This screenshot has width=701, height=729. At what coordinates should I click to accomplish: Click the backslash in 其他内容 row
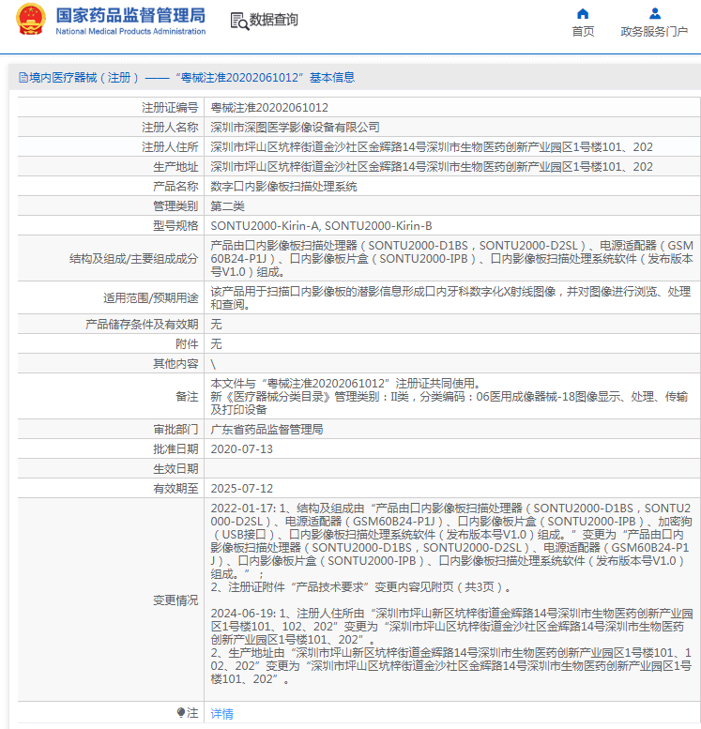click(213, 364)
